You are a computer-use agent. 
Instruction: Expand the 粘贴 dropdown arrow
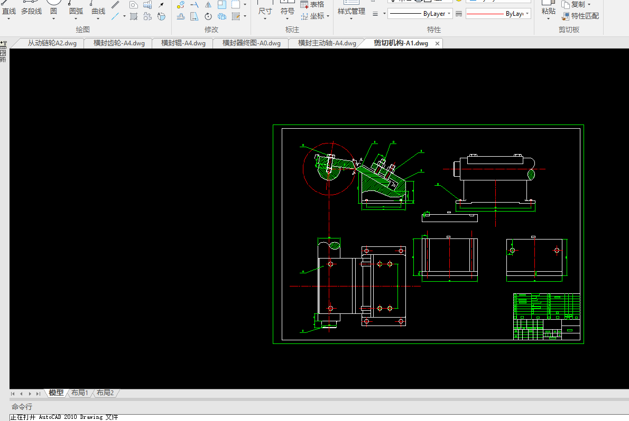(x=548, y=19)
